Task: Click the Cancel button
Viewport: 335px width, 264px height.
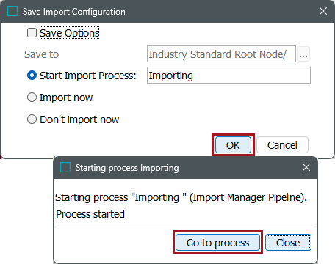Action: coord(282,145)
